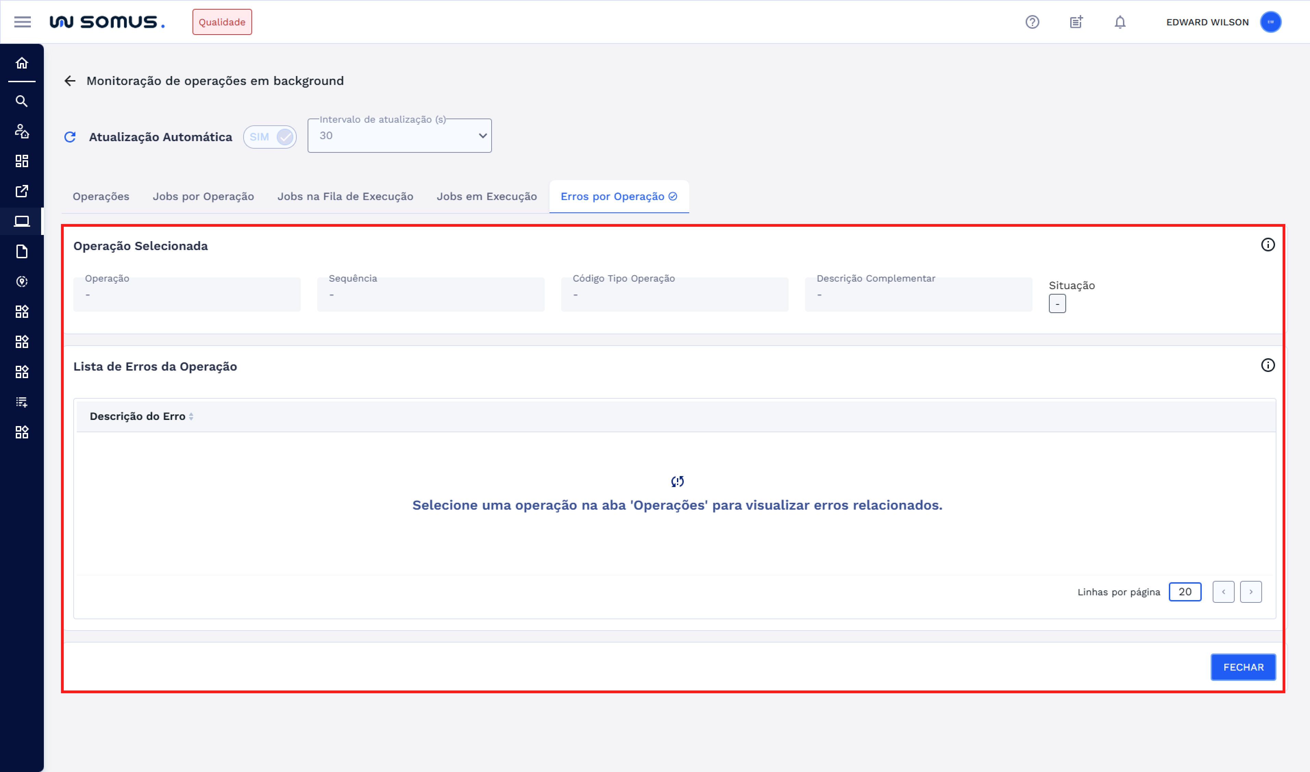The height and width of the screenshot is (772, 1310).
Task: Show info for Lista de Erros section
Action: [1267, 365]
